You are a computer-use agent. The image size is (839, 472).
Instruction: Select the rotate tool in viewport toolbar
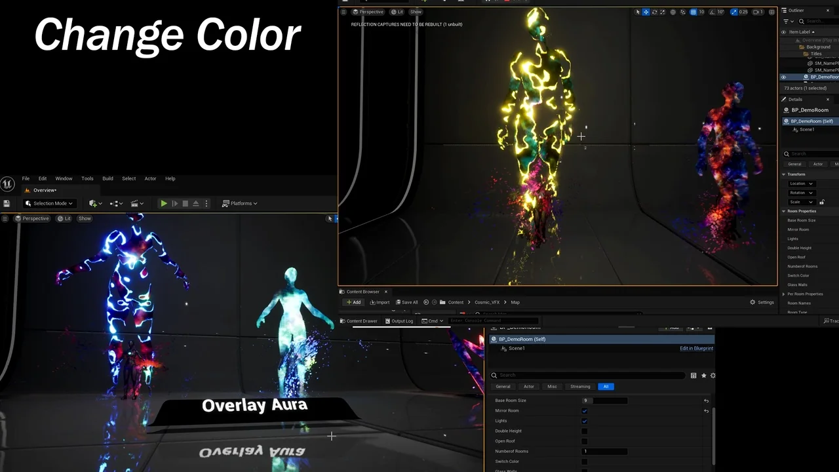click(x=654, y=12)
